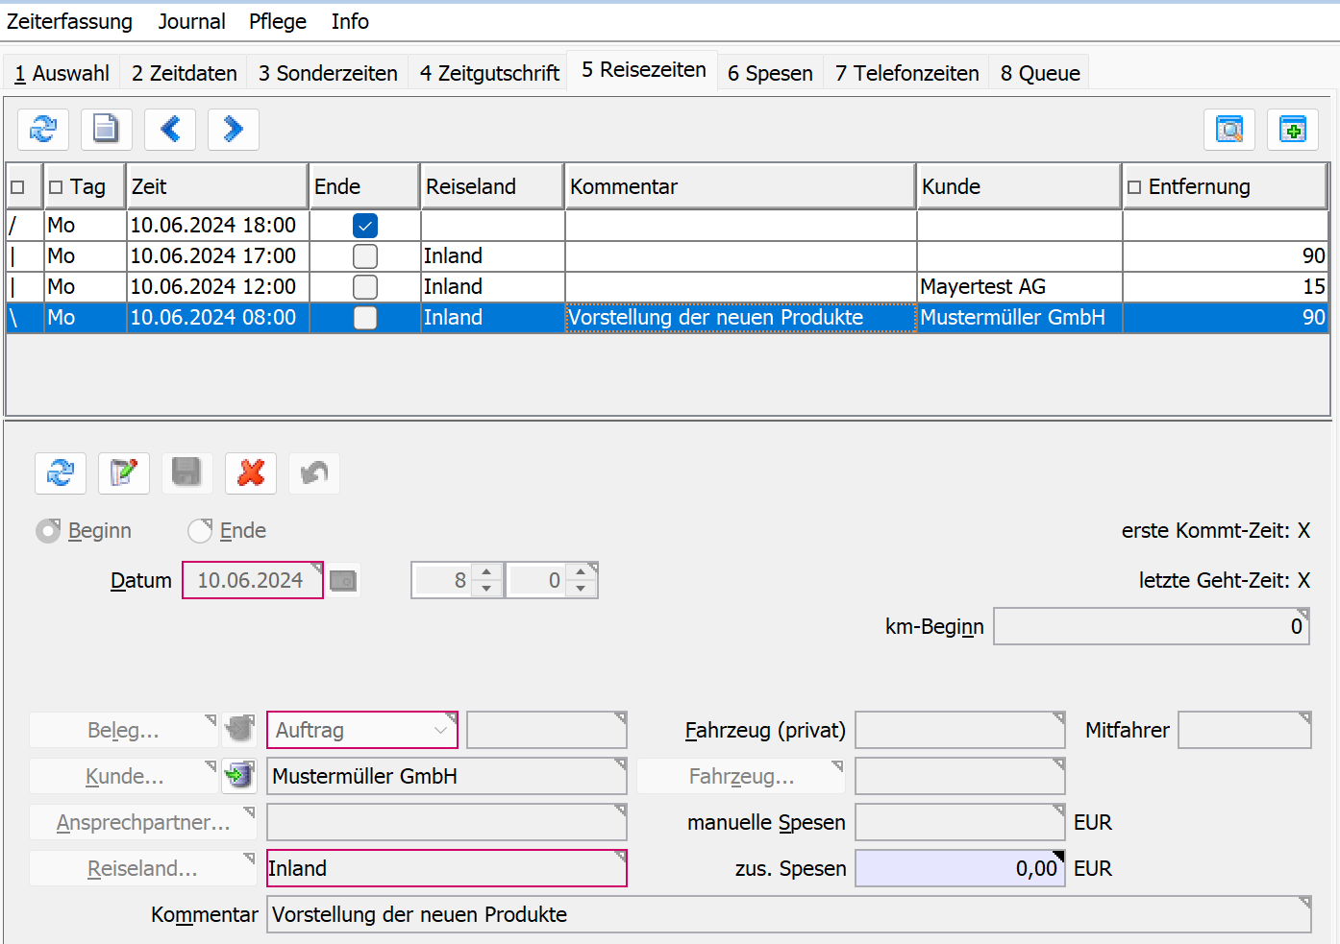Click the refresh icon in top toolbar
Screen dimensions: 1340x944
pos(43,129)
